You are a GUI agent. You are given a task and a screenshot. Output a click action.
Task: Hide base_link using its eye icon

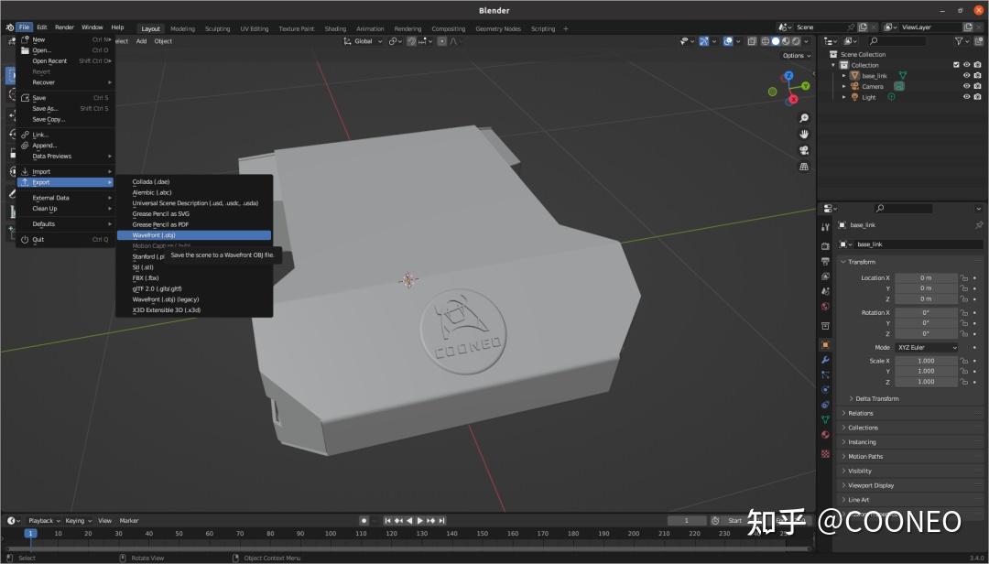point(966,76)
